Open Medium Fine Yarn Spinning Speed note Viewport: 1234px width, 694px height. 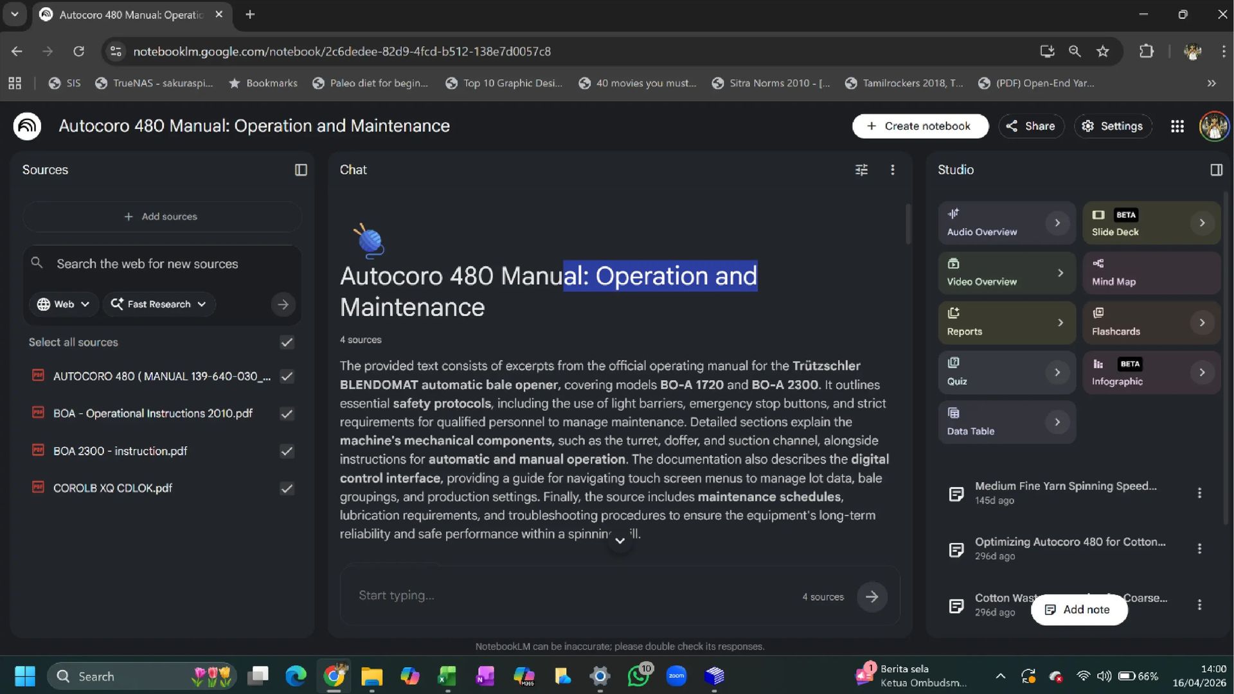coord(1065,492)
